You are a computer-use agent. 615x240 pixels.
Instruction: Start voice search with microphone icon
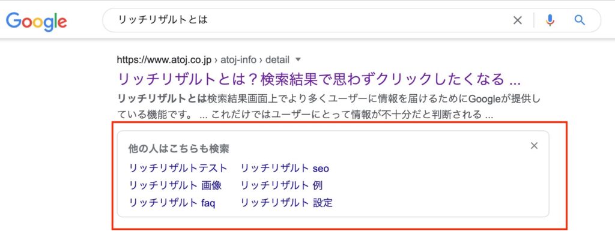click(x=550, y=20)
